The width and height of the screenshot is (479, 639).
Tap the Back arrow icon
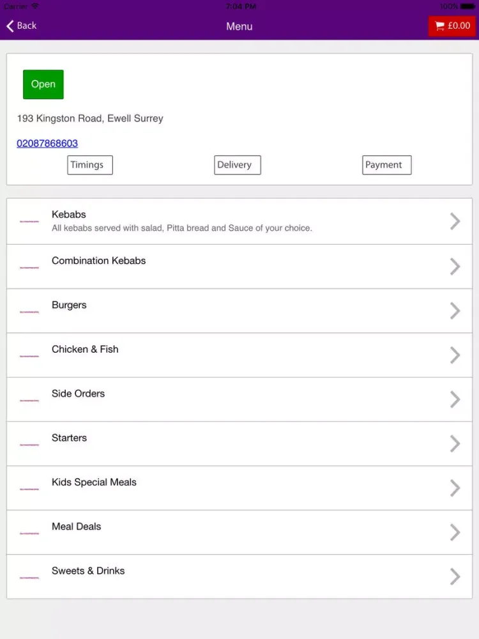10,26
